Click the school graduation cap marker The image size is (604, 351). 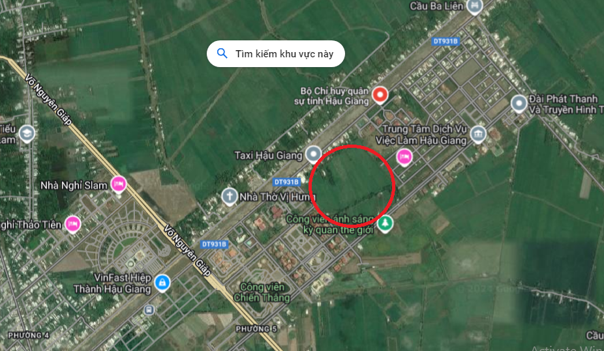[27, 133]
